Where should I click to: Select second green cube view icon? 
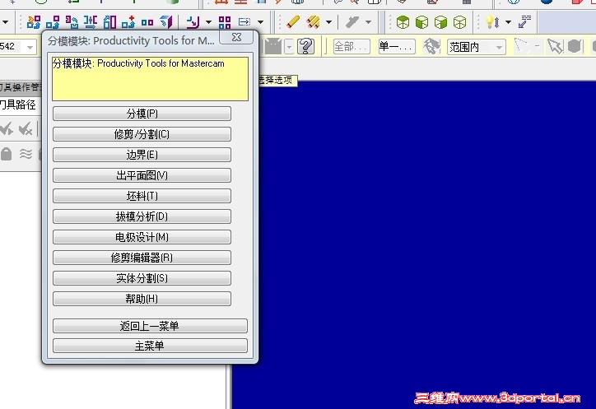coord(422,22)
